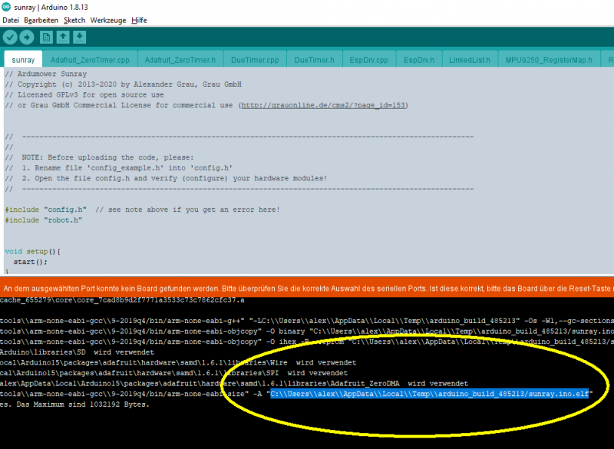Click the orange 'kein Board gefunden' error message

tap(307, 289)
